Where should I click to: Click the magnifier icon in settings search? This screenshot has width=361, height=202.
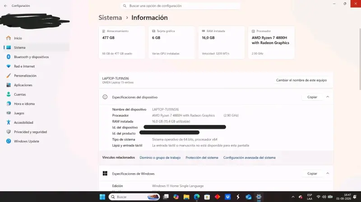point(125,6)
